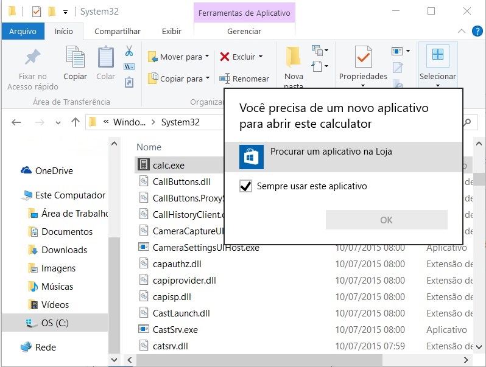Click New folder icon in title bar
Viewport: 486px width, 367px height.
click(x=51, y=12)
